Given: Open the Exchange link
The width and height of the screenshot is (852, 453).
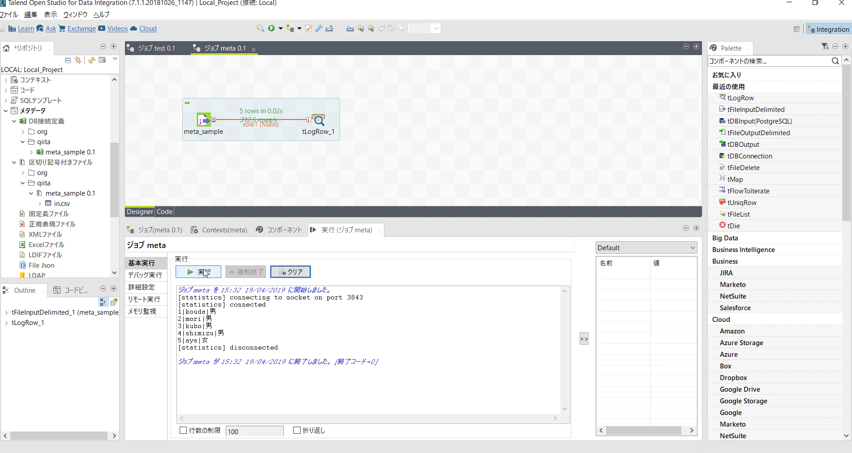Looking at the screenshot, I should pyautogui.click(x=82, y=29).
